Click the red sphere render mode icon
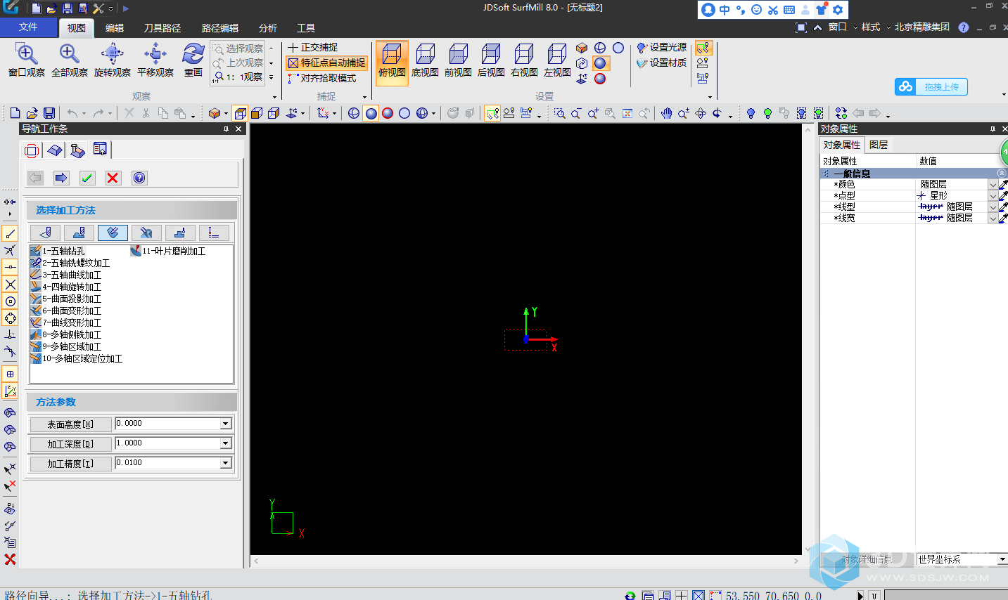Image resolution: width=1008 pixels, height=600 pixels. (x=600, y=79)
